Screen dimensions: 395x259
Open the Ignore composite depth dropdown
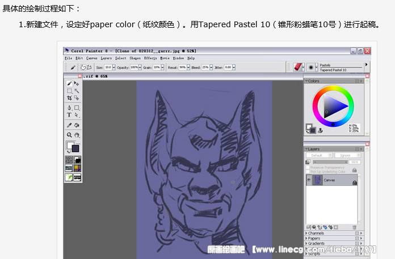(x=347, y=155)
